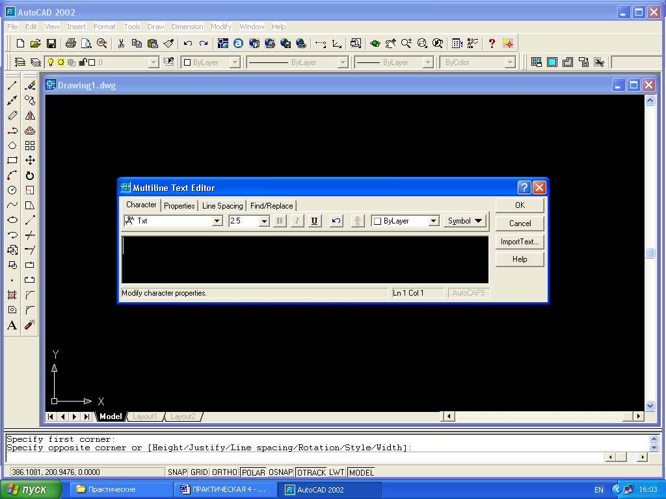The height and width of the screenshot is (499, 666).
Task: Open the Draw menu
Action: click(156, 27)
